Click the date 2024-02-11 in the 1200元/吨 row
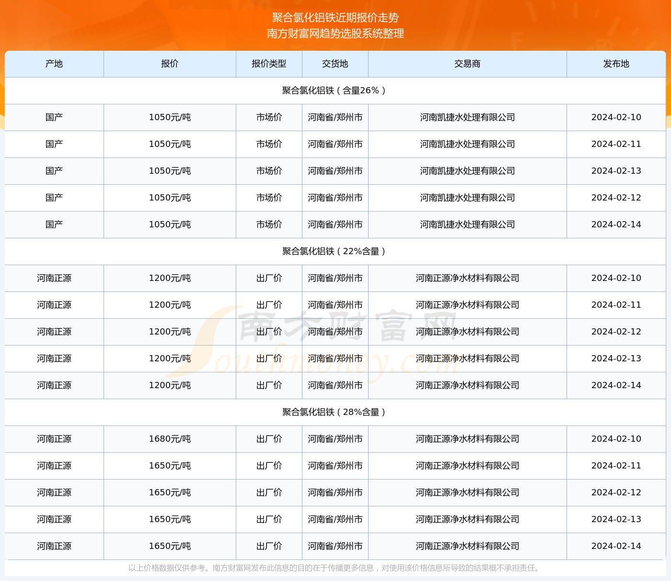Screen dimensions: 671x581 tap(616, 305)
